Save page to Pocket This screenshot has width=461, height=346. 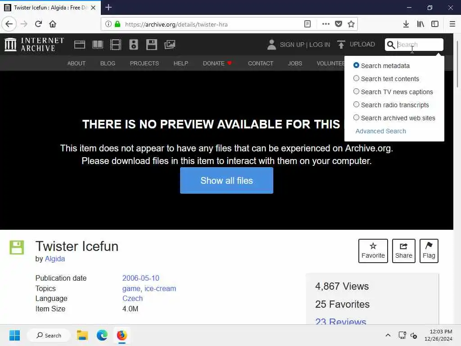point(339,24)
